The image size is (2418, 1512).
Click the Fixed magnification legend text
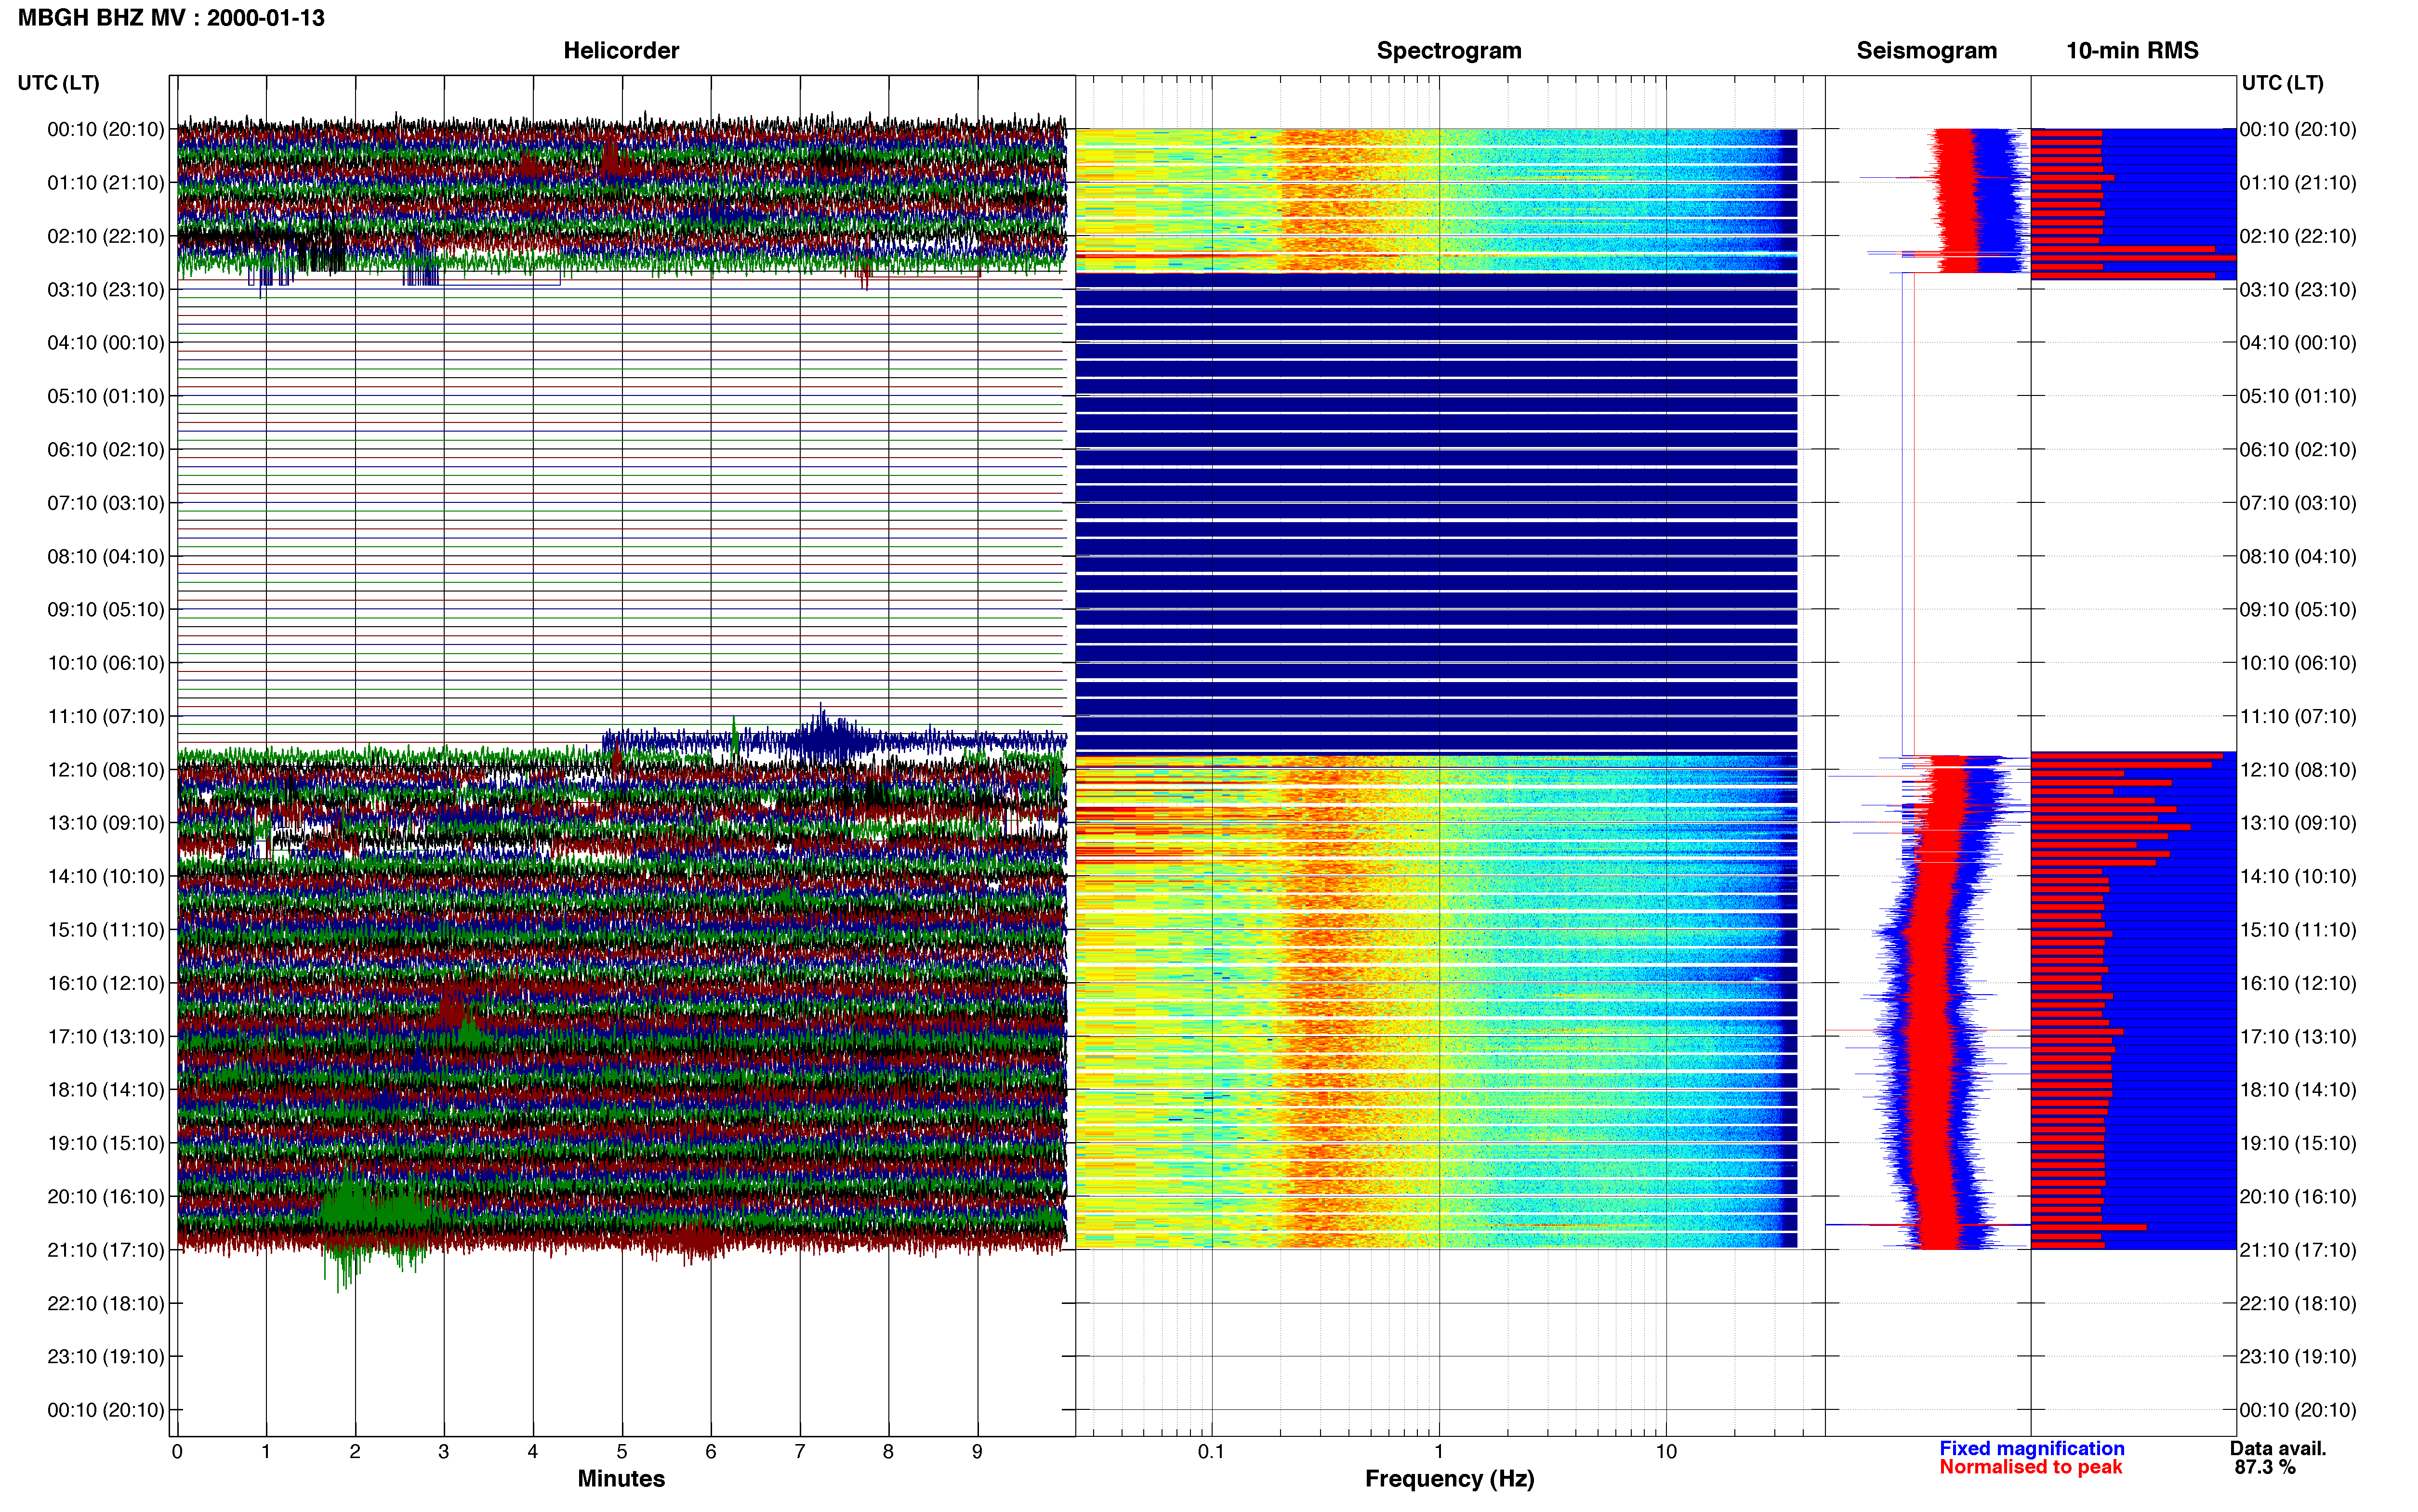[2031, 1448]
